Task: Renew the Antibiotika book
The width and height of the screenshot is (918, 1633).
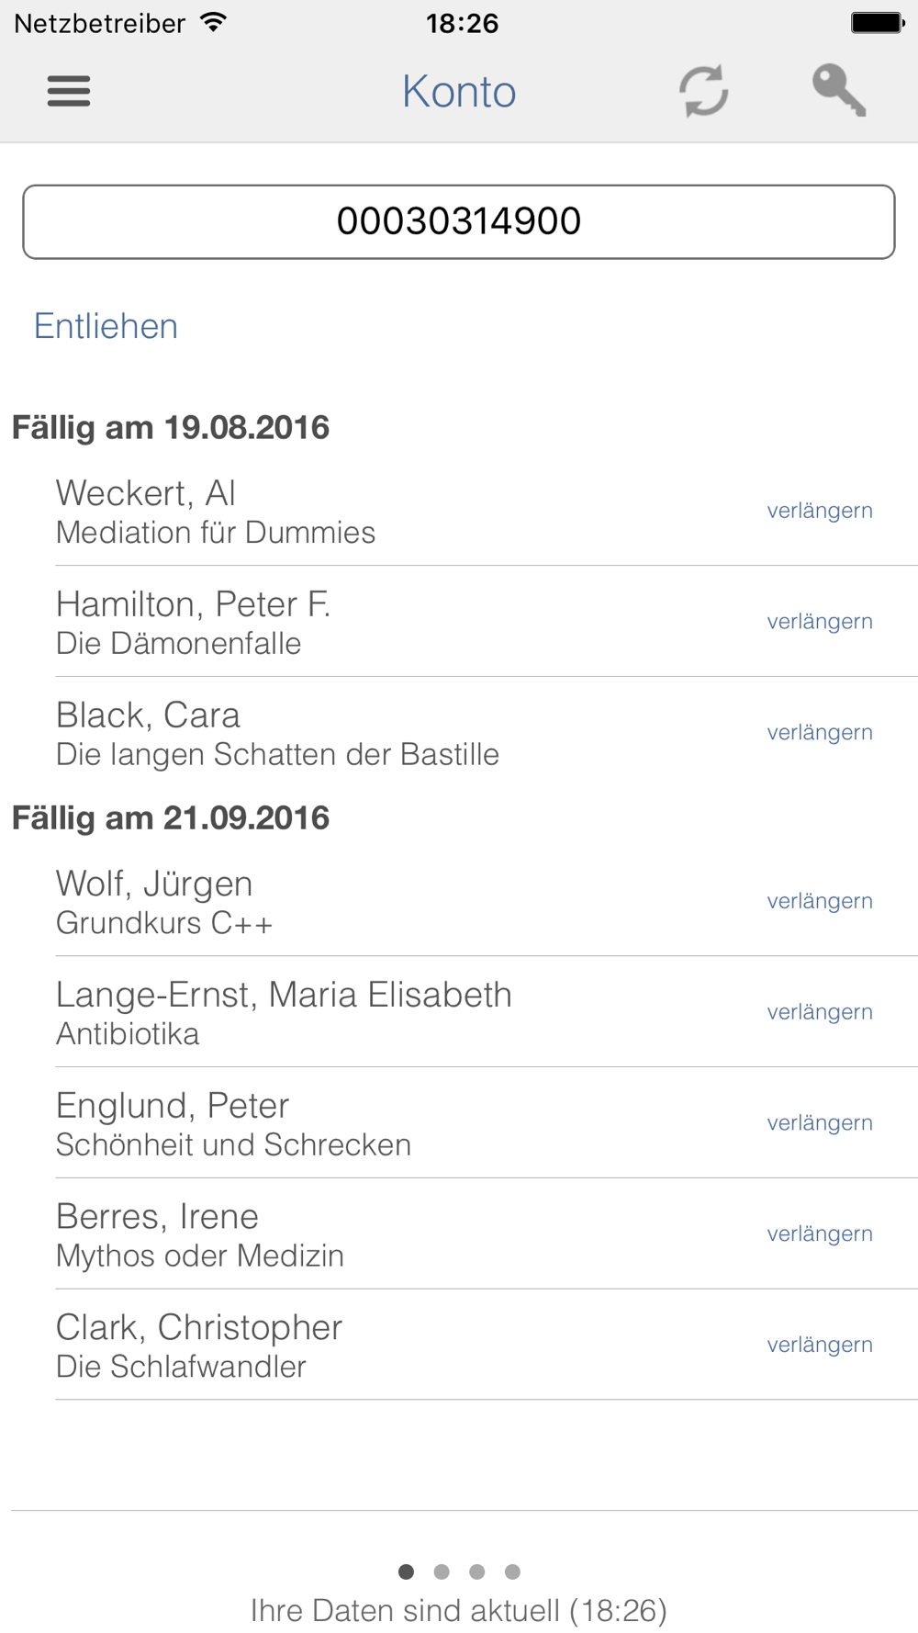Action: tap(820, 1012)
